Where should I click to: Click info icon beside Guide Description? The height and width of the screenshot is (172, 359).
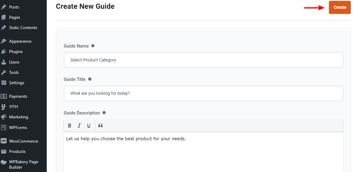pyautogui.click(x=104, y=113)
